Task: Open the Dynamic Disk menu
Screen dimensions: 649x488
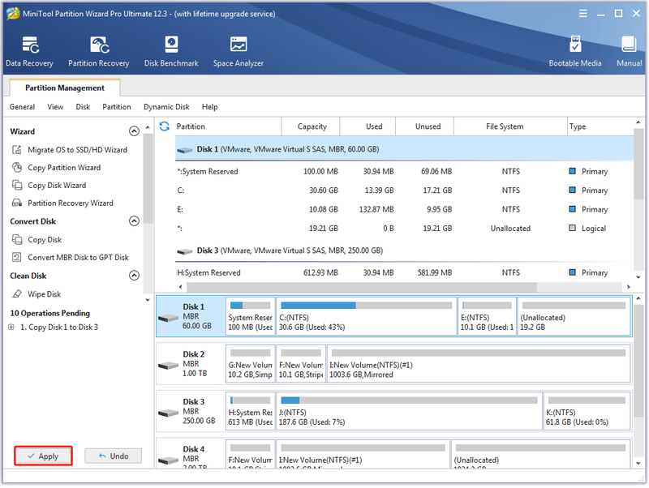Action: coord(166,107)
